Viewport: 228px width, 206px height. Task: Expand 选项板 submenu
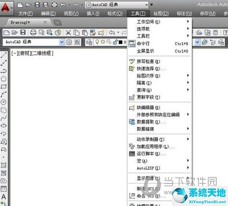click(160, 29)
